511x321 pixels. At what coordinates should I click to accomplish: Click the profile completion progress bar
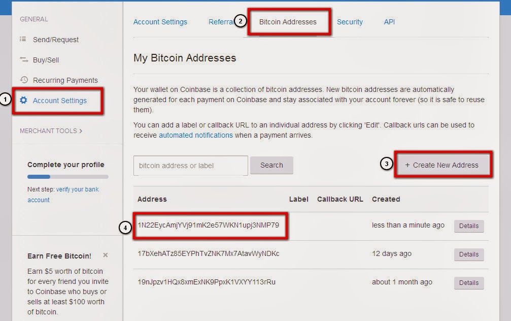click(68, 177)
